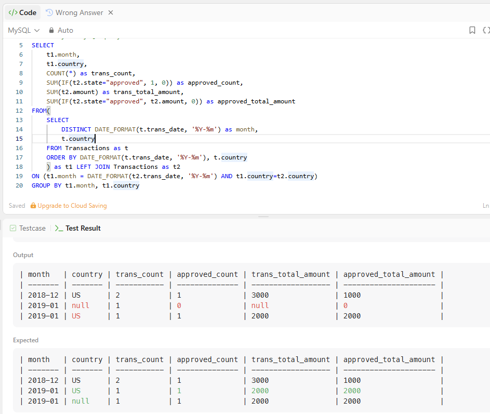Toggle the Auto editor mode
Viewport: 490px width, 414px height.
(x=65, y=30)
